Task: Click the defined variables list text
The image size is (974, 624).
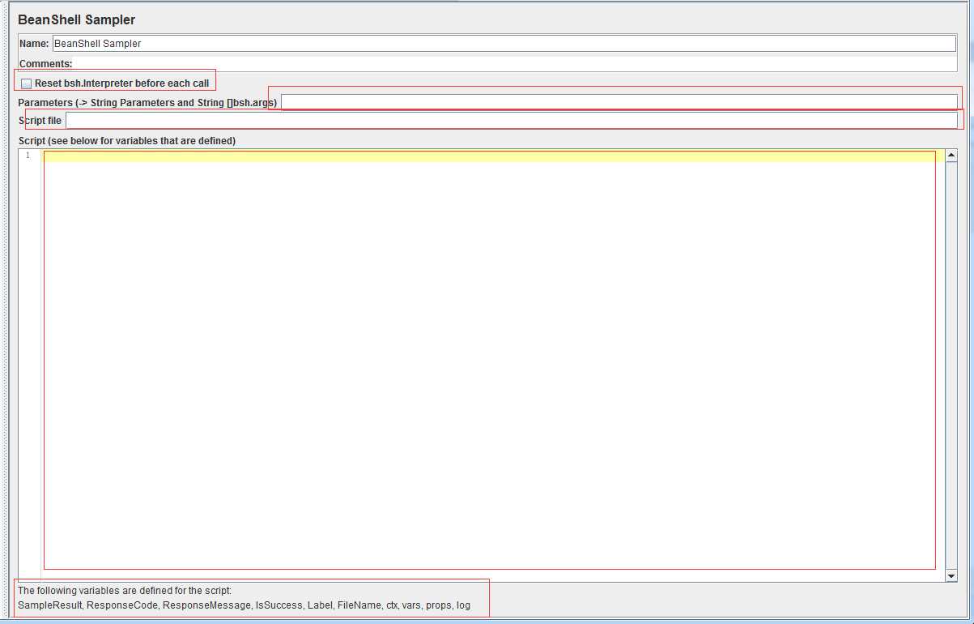Action: [244, 605]
